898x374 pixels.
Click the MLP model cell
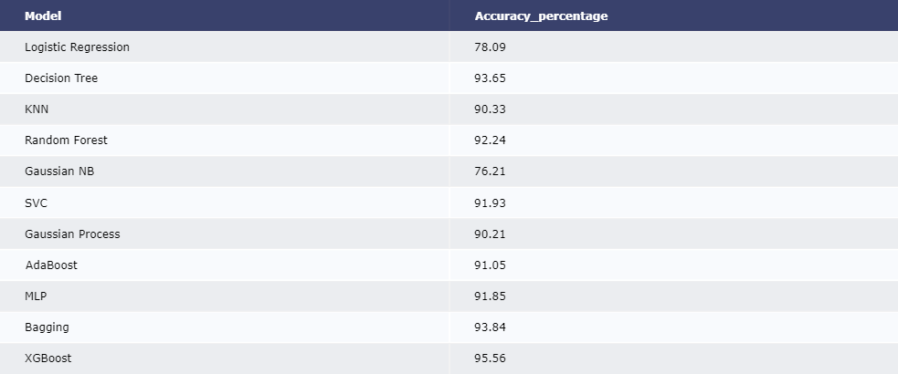[36, 296]
